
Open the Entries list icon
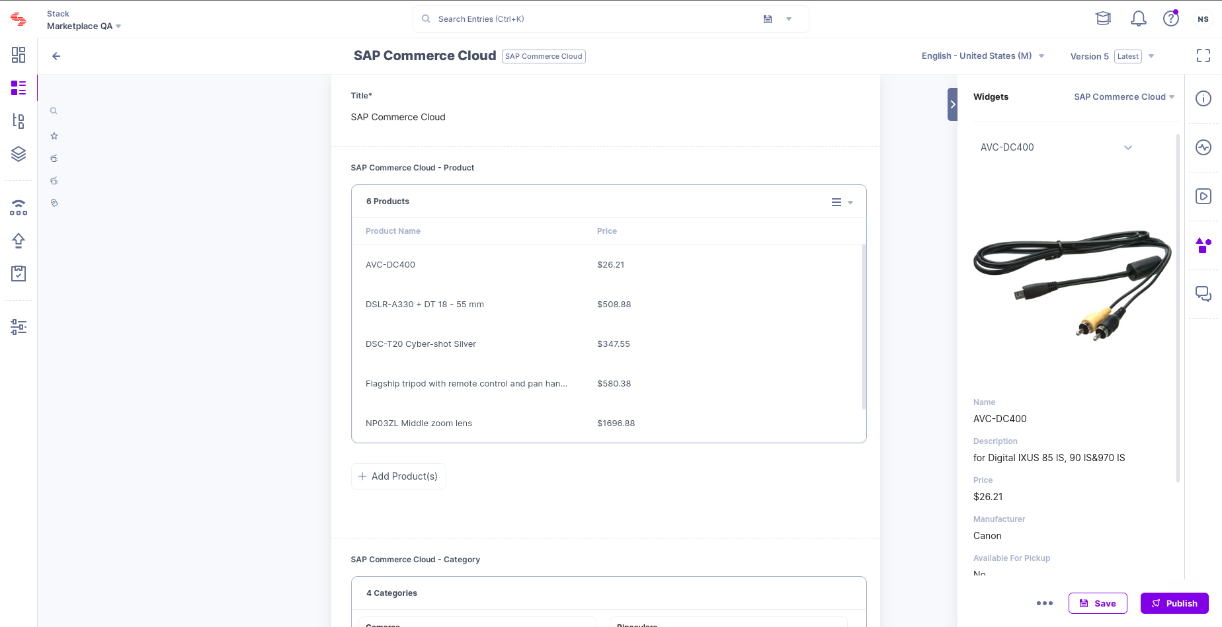tap(19, 88)
